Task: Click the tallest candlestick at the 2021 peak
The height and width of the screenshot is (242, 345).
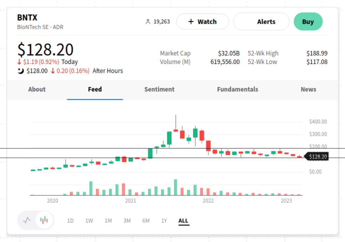Action: [x=176, y=130]
